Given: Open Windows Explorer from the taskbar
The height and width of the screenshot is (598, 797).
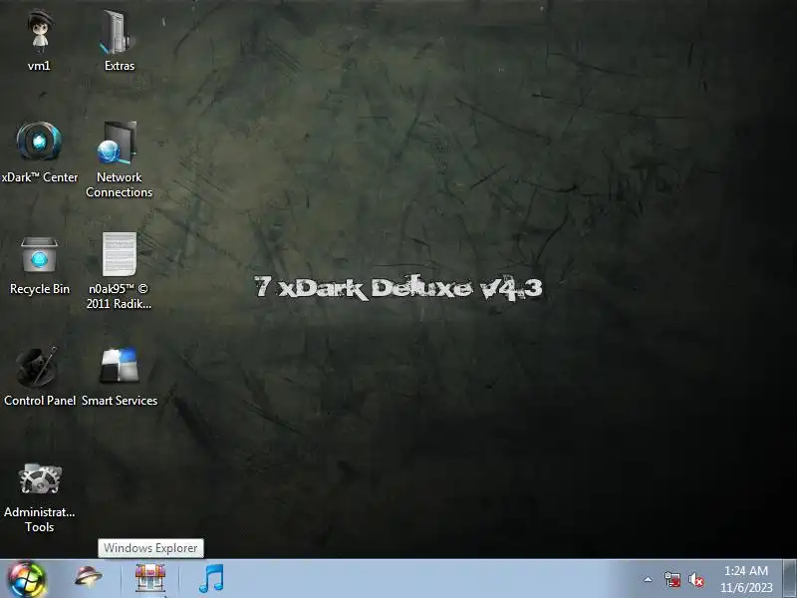Looking at the screenshot, I should [x=150, y=578].
